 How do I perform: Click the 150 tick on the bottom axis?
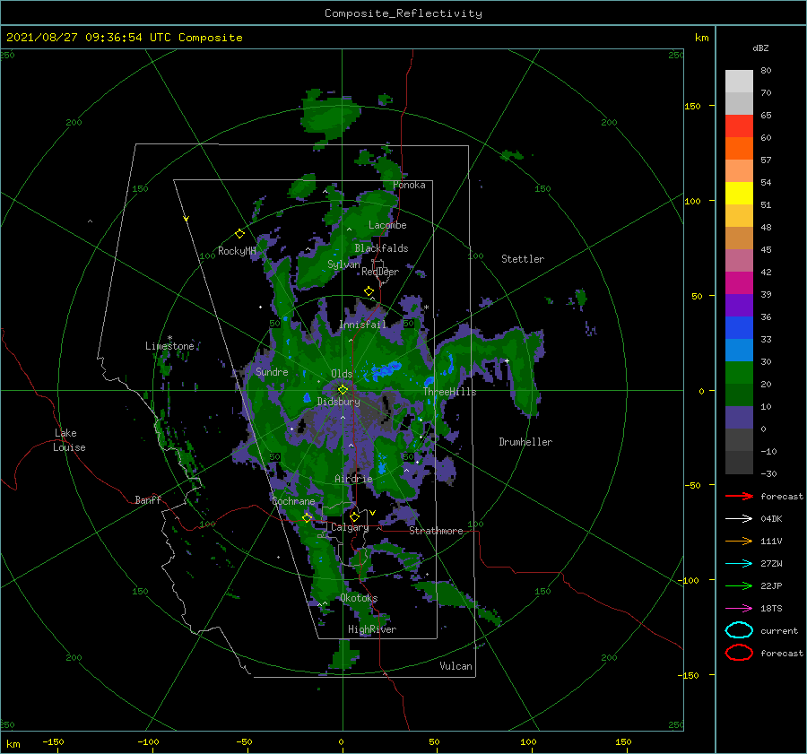pos(623,741)
